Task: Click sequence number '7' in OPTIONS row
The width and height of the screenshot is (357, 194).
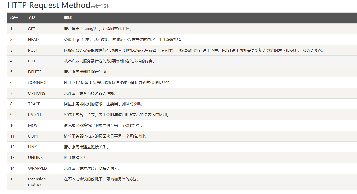Action: click(11, 93)
